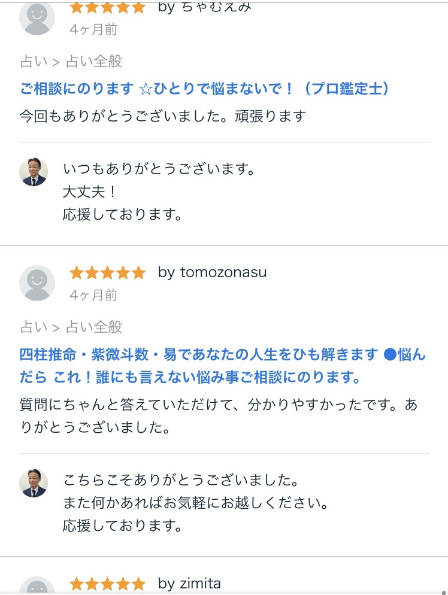Viewport: 448px width, 595px height.
Task: Open reviewer zimita's profile name
Action: [x=200, y=583]
